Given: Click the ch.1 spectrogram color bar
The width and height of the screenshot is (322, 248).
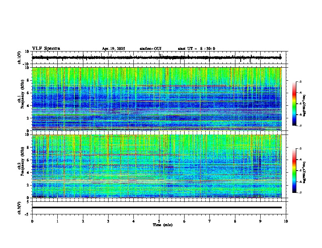Looking at the screenshot, I should tap(294, 104).
